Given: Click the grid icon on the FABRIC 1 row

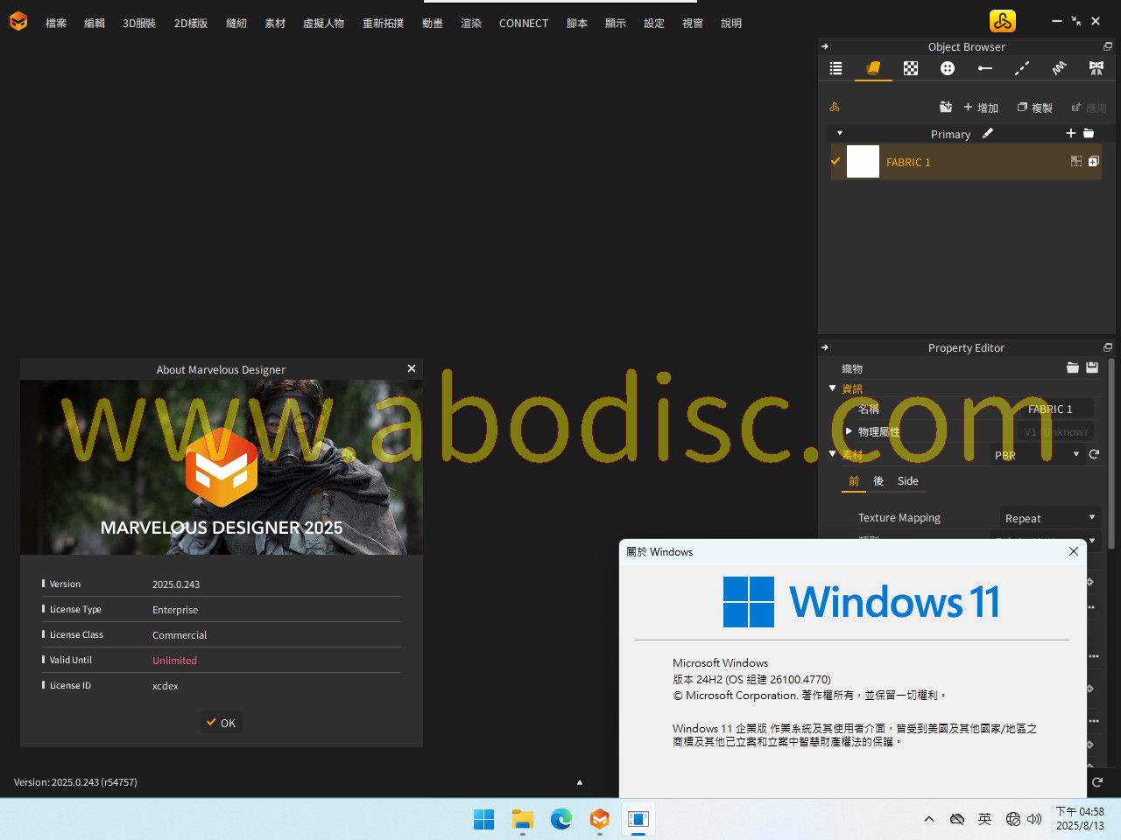Looking at the screenshot, I should click(x=1076, y=162).
